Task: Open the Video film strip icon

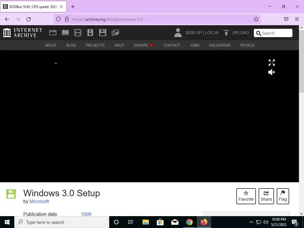Action: (x=78, y=33)
